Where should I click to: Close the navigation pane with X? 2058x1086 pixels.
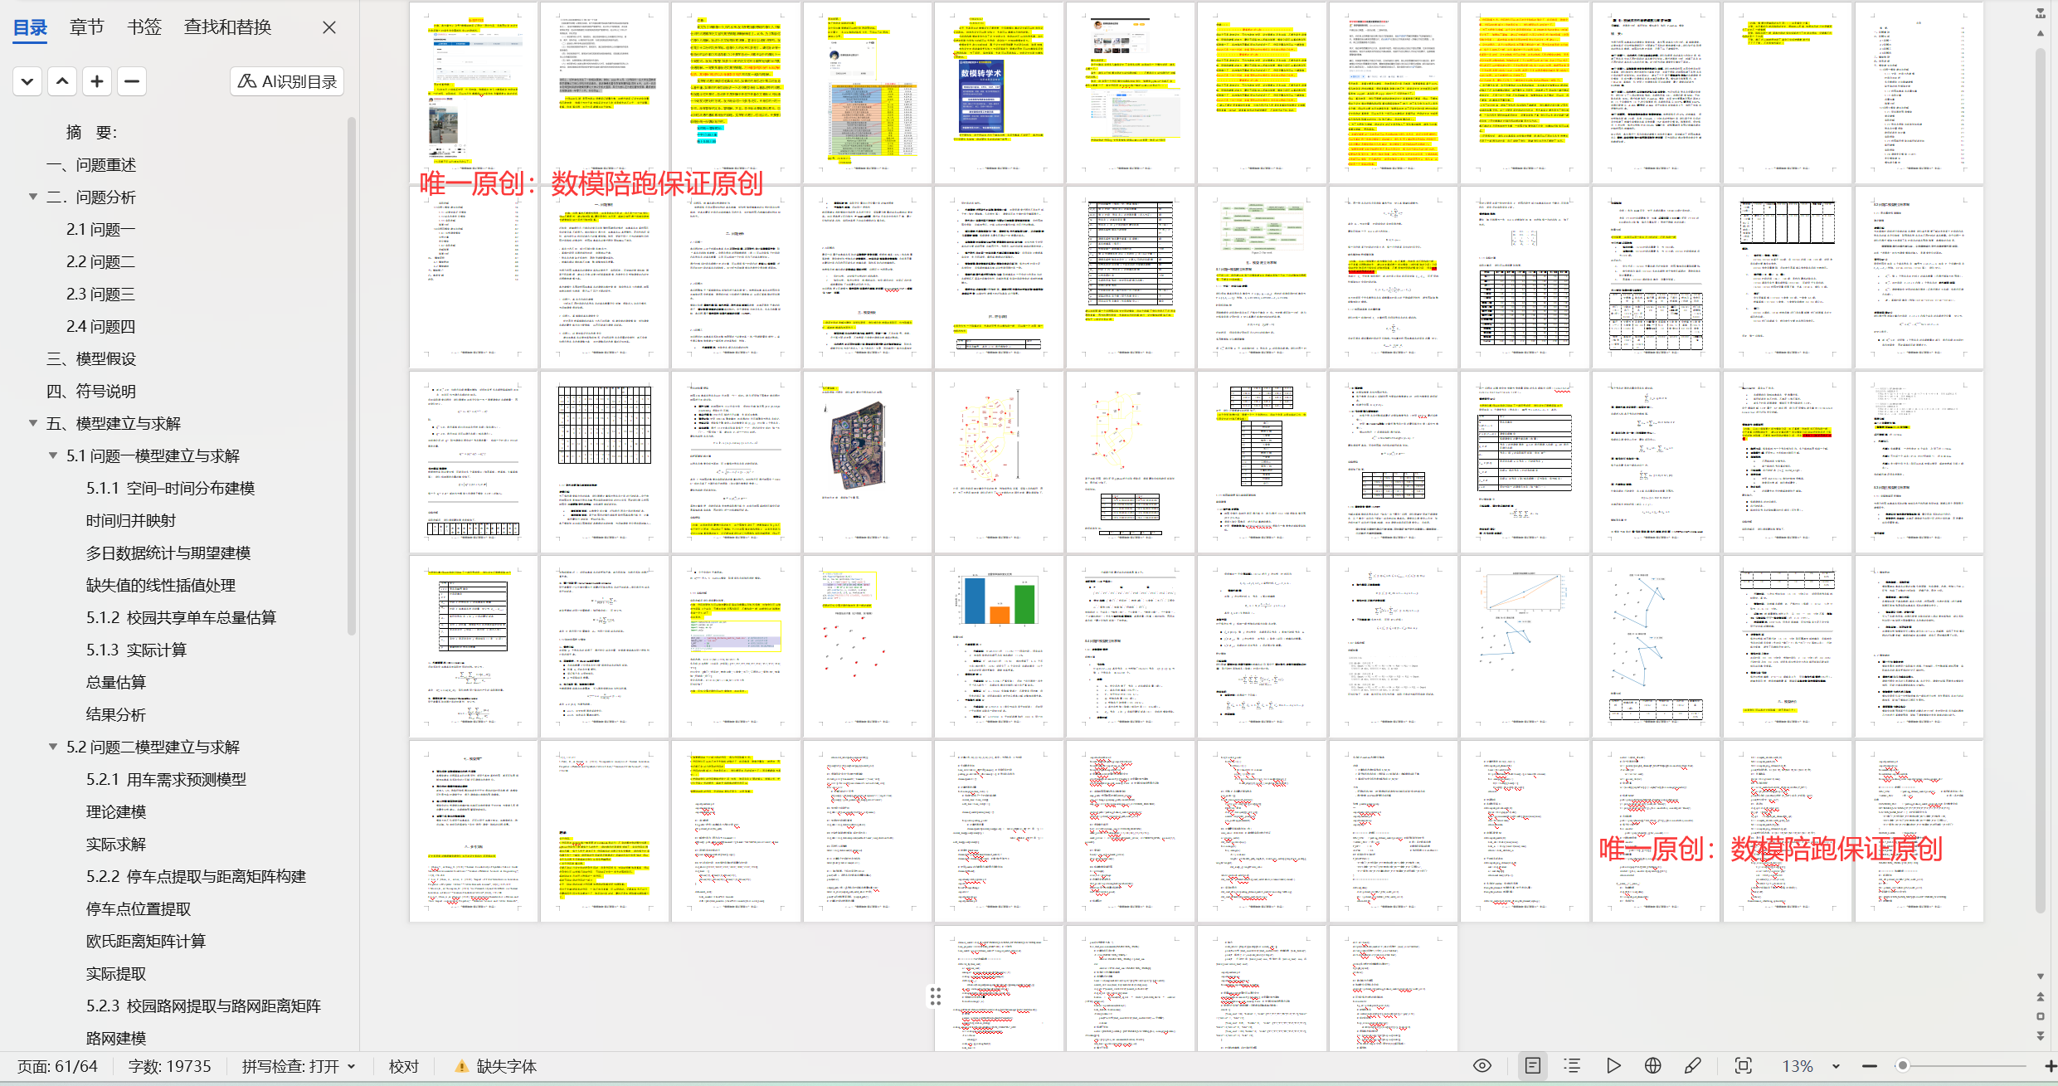click(x=329, y=27)
